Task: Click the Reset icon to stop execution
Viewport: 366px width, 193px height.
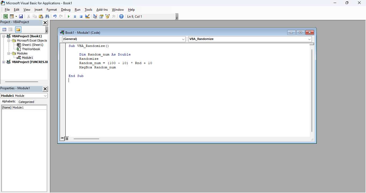Action: tap(81, 16)
